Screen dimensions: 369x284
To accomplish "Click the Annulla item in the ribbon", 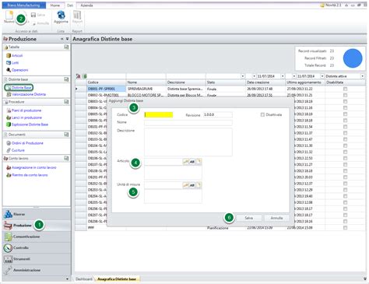I will (x=40, y=23).
